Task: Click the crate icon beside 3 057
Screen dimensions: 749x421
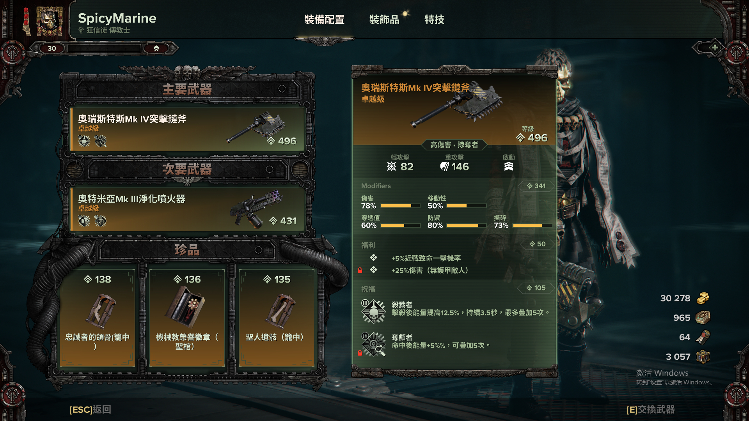Action: (x=703, y=357)
